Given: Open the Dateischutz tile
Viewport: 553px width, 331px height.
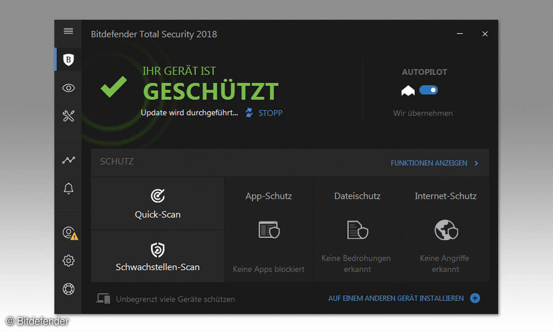Looking at the screenshot, I should pyautogui.click(x=357, y=230).
